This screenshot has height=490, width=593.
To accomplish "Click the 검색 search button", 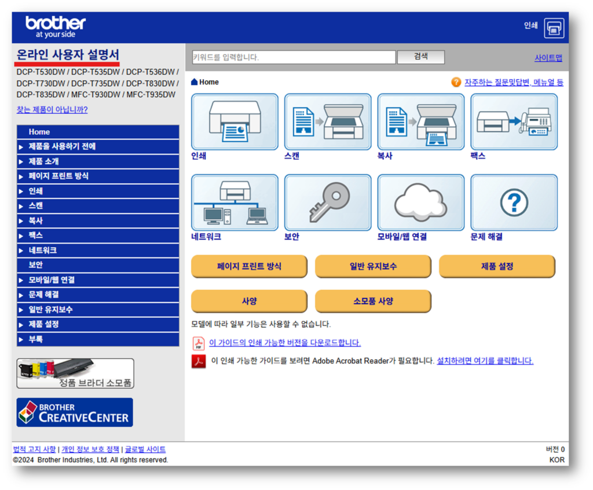I will click(421, 57).
